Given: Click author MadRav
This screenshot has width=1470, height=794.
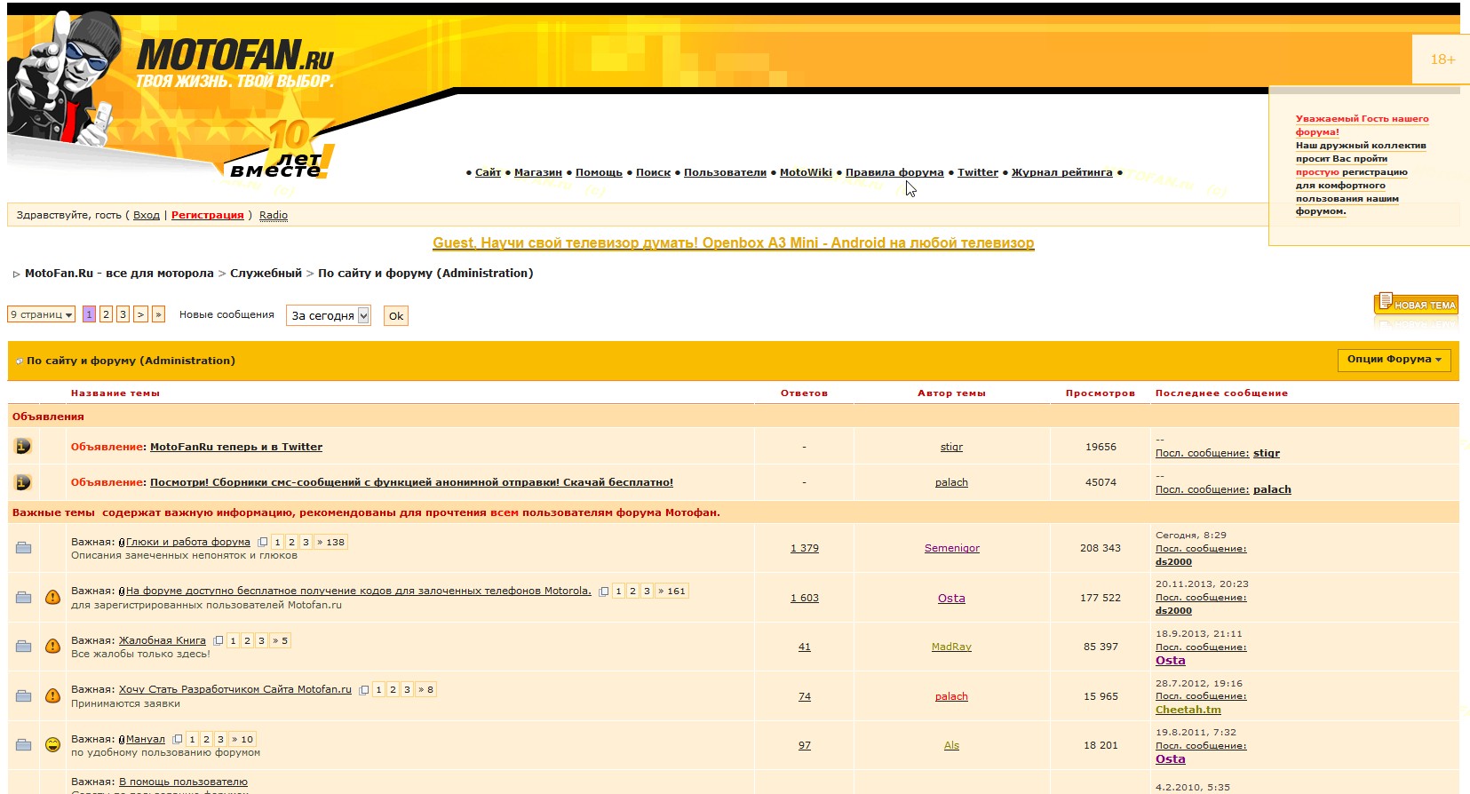Looking at the screenshot, I should click(951, 647).
